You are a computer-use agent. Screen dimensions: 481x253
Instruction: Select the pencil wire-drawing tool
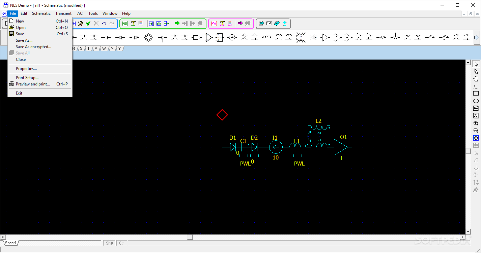tap(476, 71)
